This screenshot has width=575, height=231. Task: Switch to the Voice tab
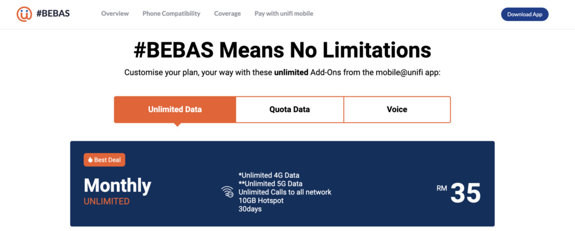[397, 109]
